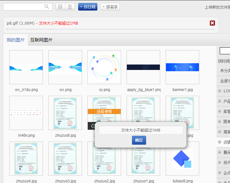Click the search magnifier icon

tap(47, 7)
